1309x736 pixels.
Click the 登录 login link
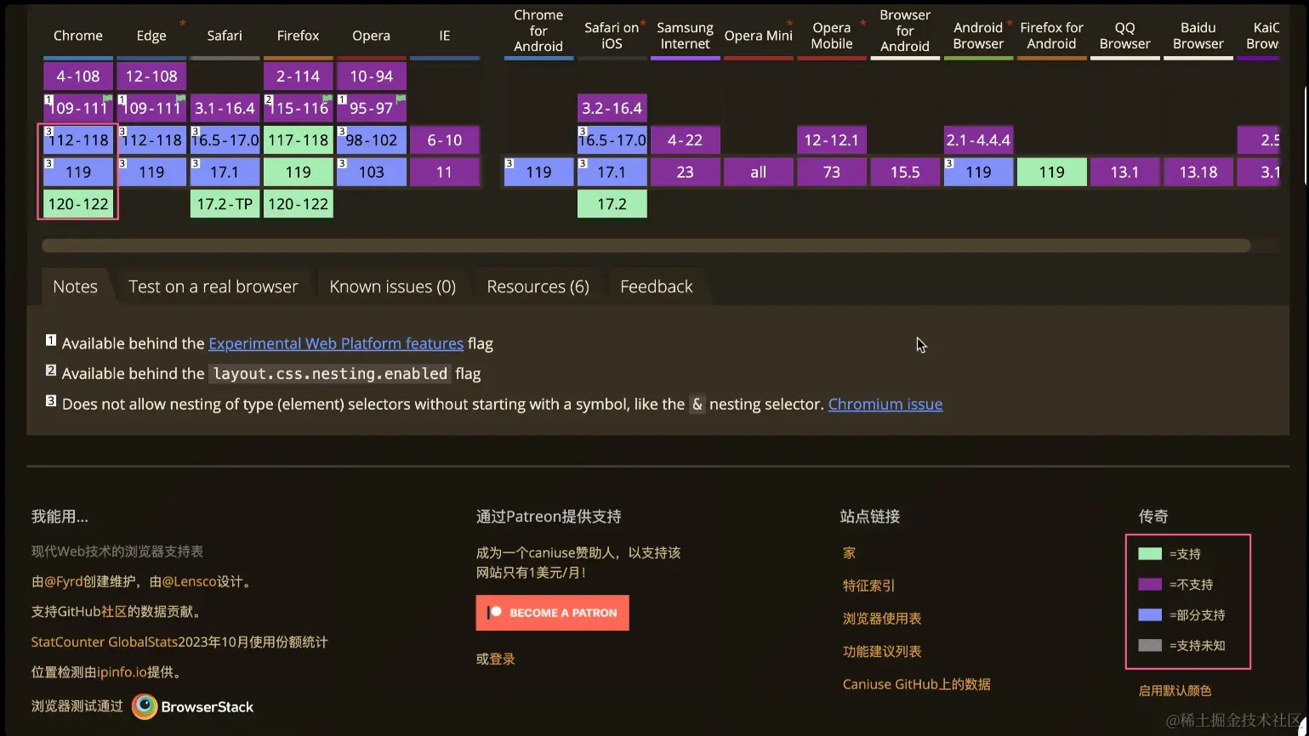pos(502,659)
